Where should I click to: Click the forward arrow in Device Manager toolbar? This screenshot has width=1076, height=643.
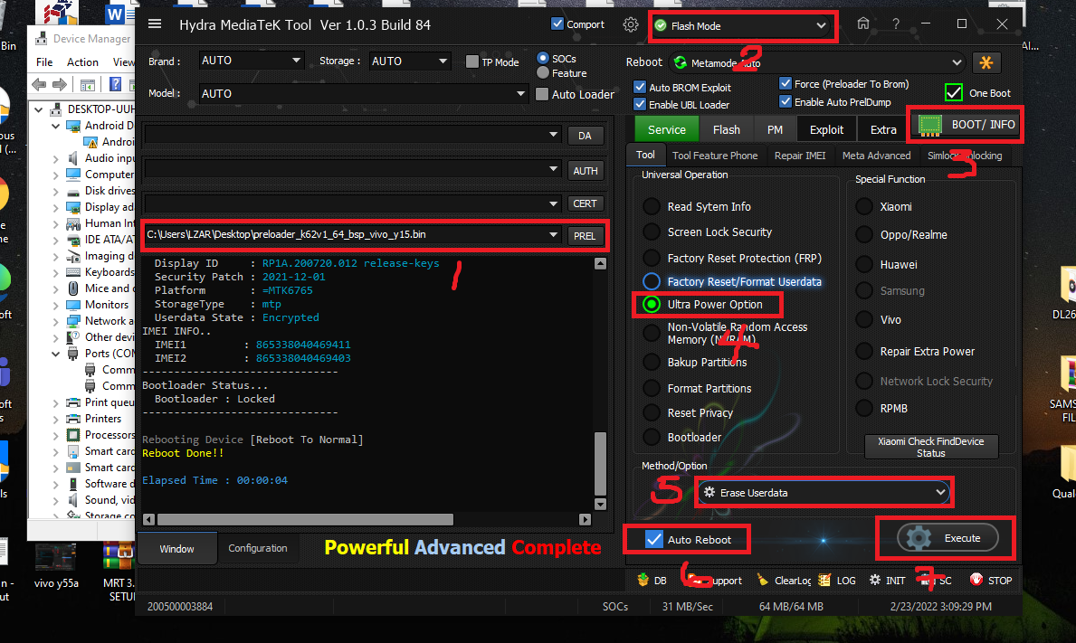click(61, 84)
